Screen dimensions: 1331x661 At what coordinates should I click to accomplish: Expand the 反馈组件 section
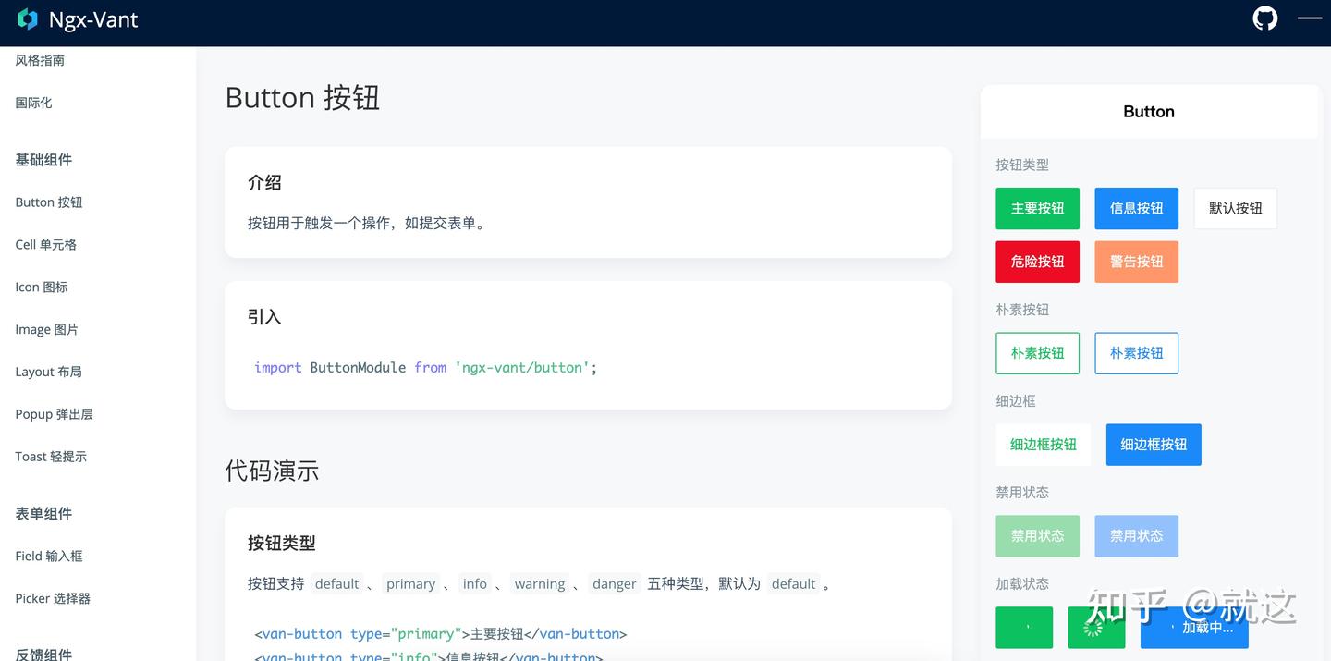43,654
